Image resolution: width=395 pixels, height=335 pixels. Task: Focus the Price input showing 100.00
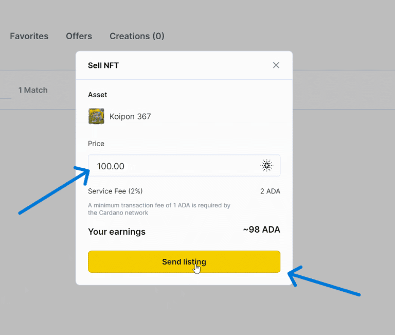point(175,166)
